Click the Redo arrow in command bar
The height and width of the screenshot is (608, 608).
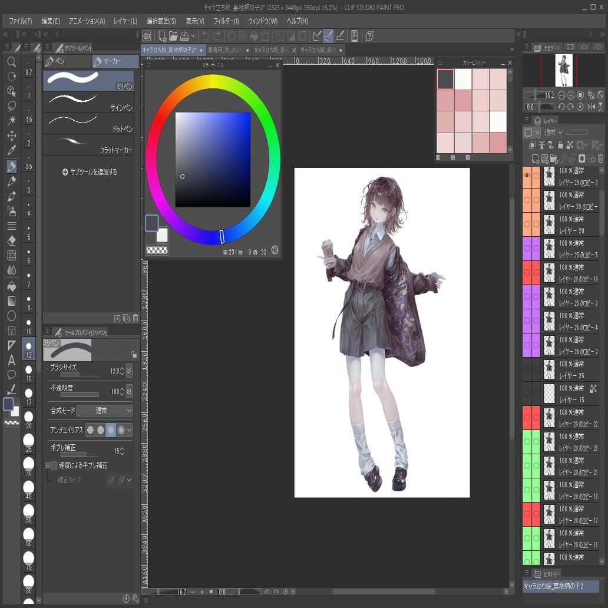tap(217, 36)
